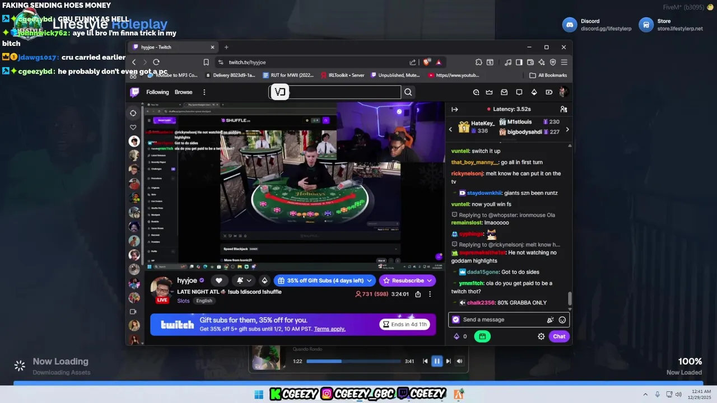Open Twitch Prime loot crown icon
The image size is (717, 403).
489,92
